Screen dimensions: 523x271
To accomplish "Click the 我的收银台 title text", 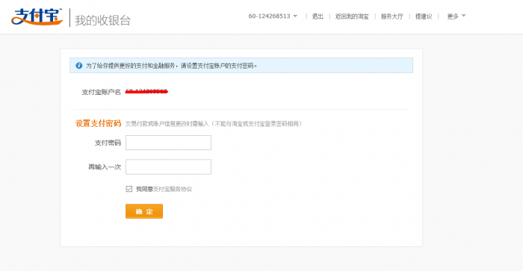I will pyautogui.click(x=103, y=20).
